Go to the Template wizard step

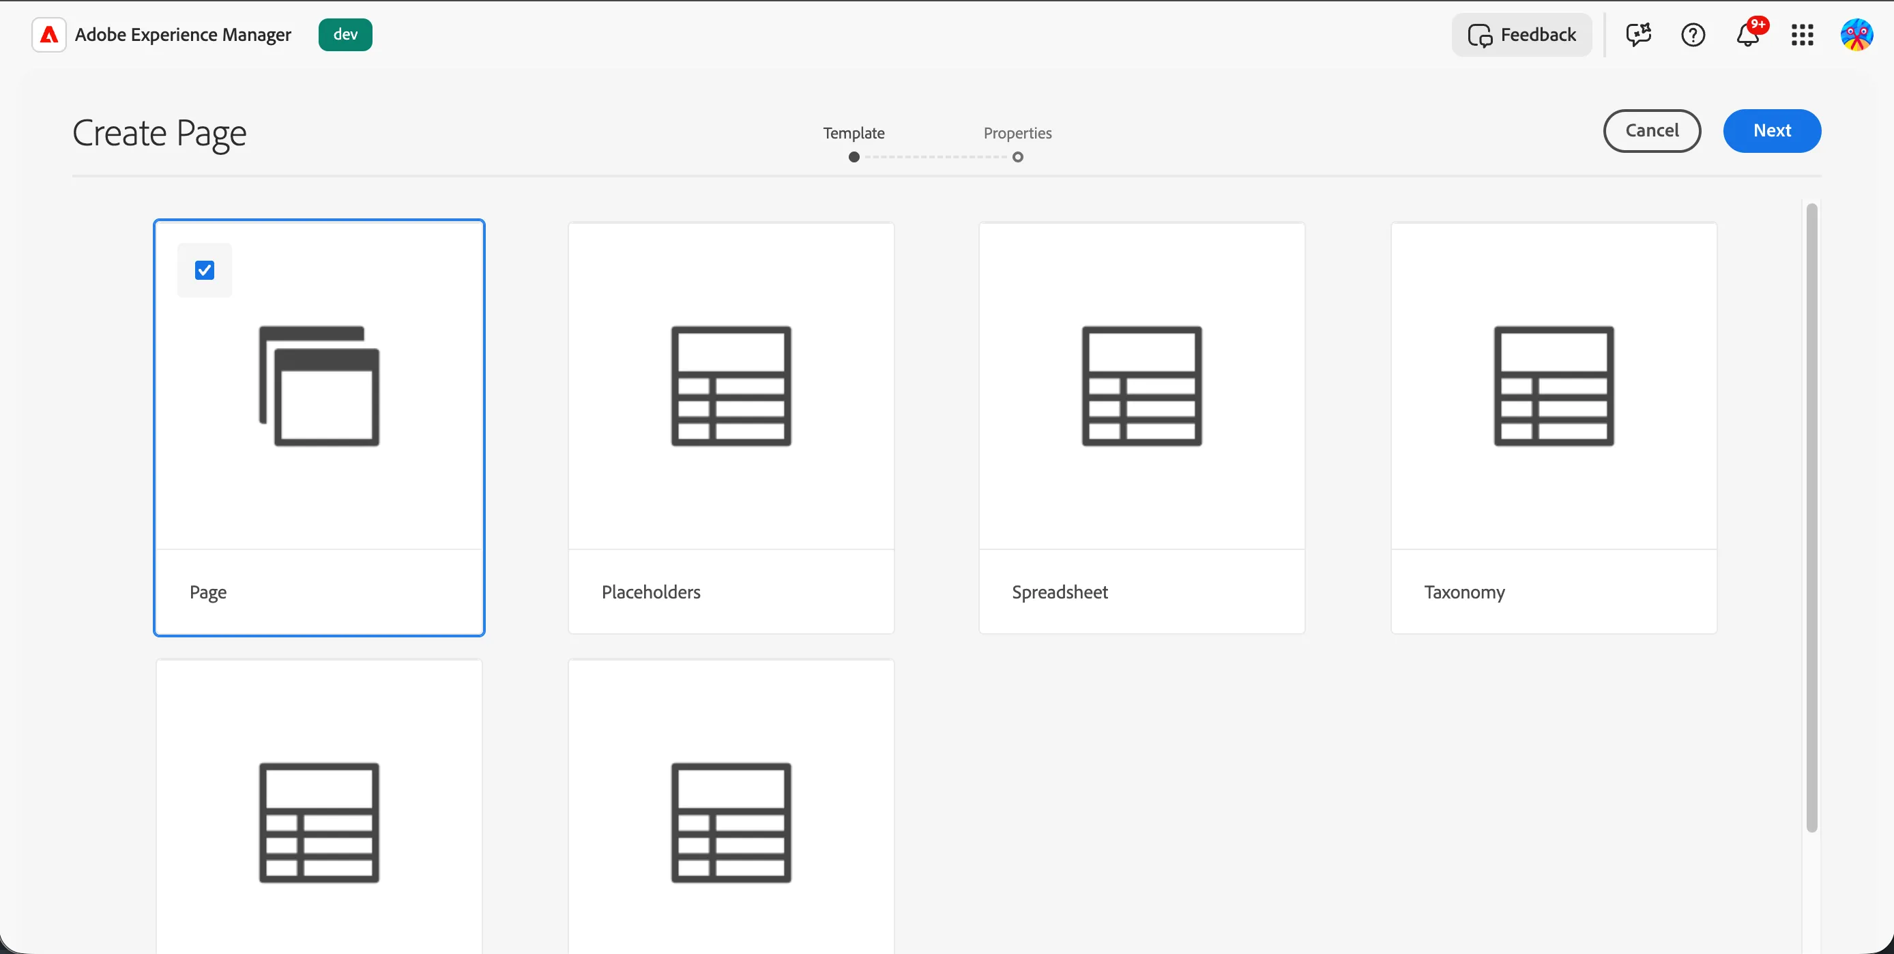tap(854, 133)
